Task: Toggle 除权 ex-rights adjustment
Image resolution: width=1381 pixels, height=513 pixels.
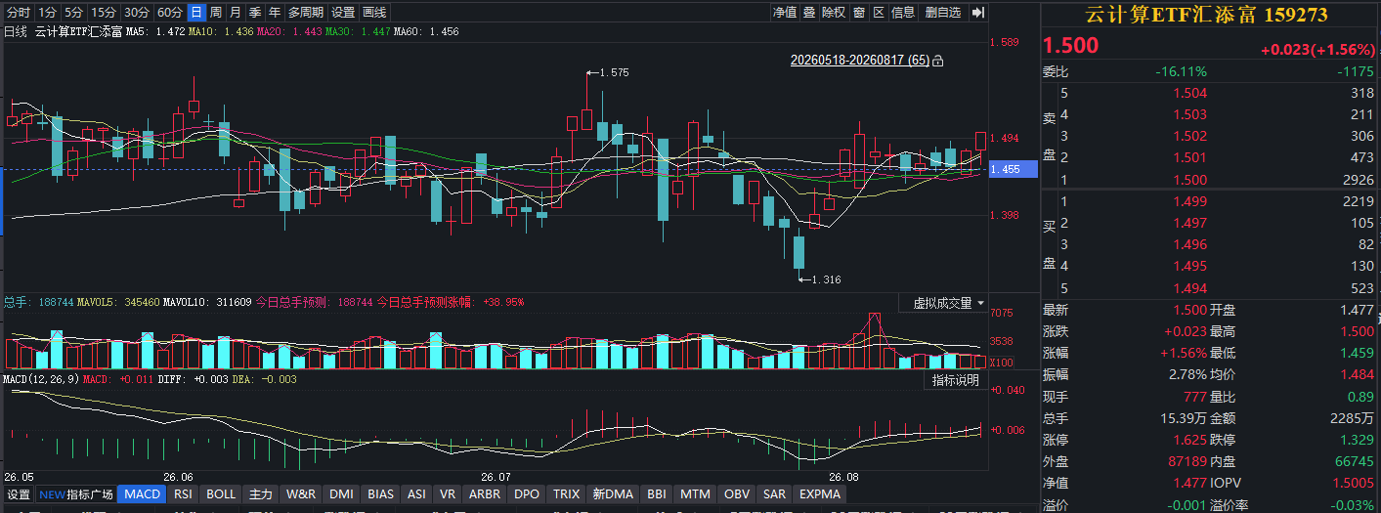Action: point(834,12)
